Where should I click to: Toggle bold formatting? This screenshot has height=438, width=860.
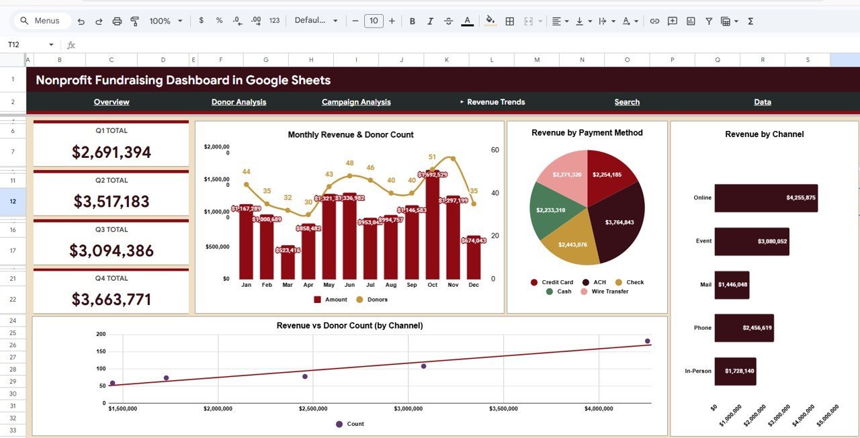tap(412, 21)
